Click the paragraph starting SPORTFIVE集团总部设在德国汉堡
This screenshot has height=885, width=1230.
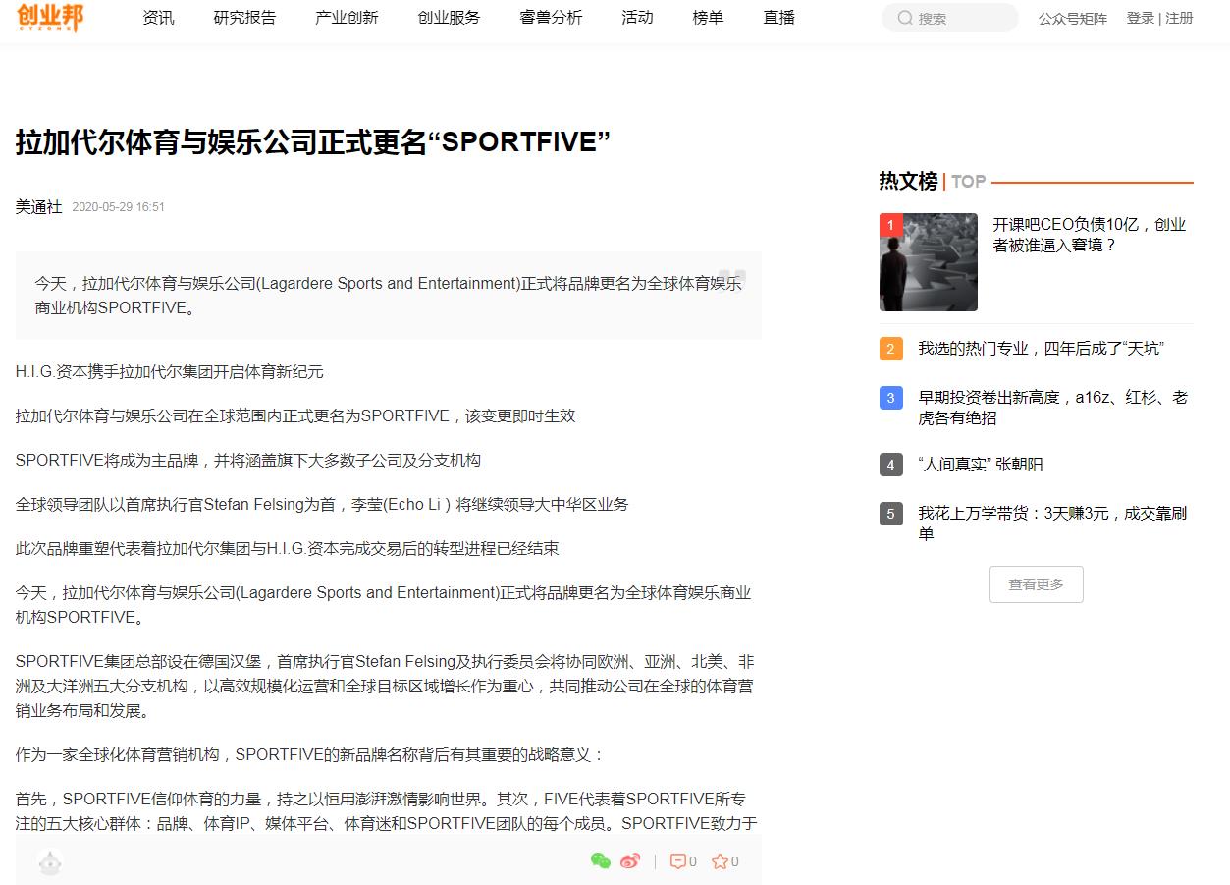pos(386,686)
